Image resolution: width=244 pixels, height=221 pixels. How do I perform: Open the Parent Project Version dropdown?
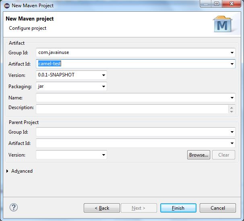104,155
